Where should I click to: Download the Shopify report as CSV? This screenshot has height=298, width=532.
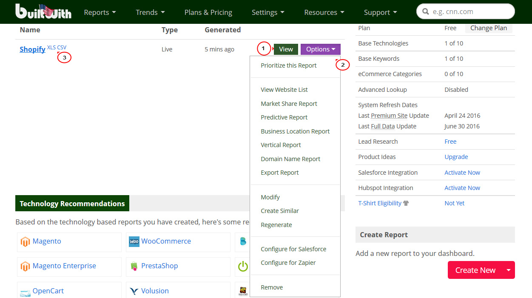click(x=62, y=47)
